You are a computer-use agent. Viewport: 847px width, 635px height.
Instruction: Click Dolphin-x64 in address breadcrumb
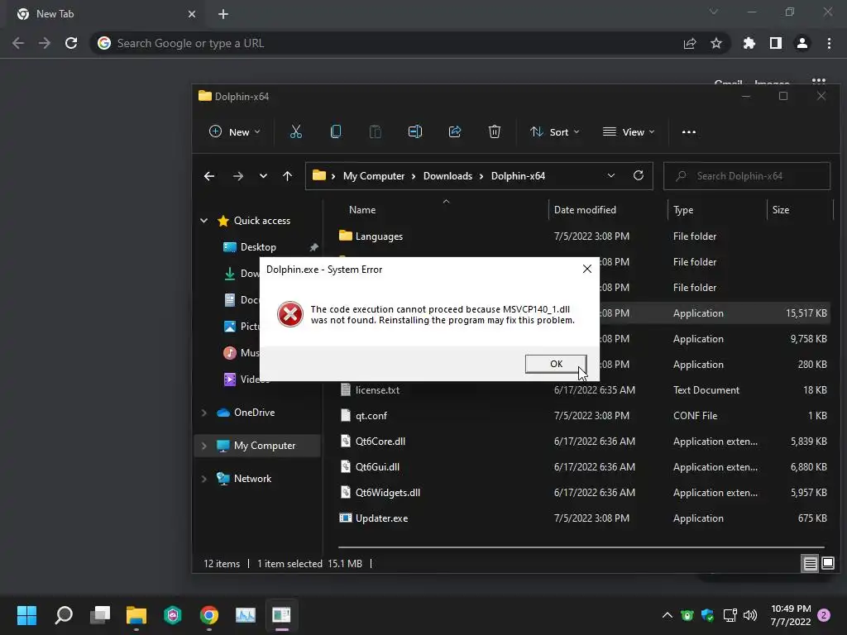click(x=518, y=176)
